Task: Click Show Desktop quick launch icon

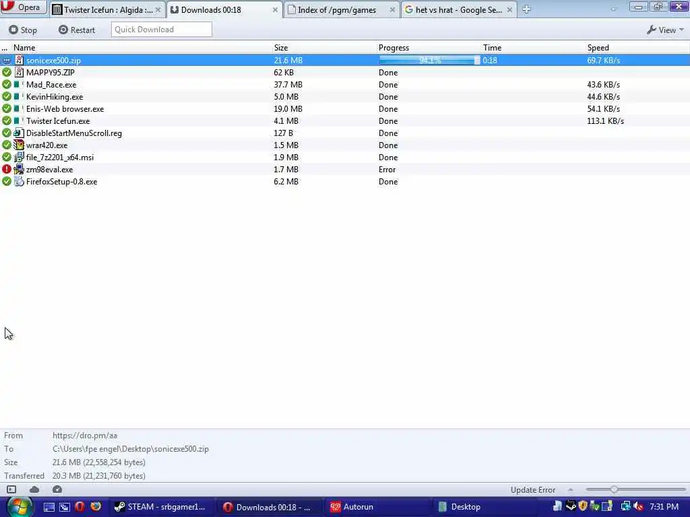Action: [x=49, y=507]
